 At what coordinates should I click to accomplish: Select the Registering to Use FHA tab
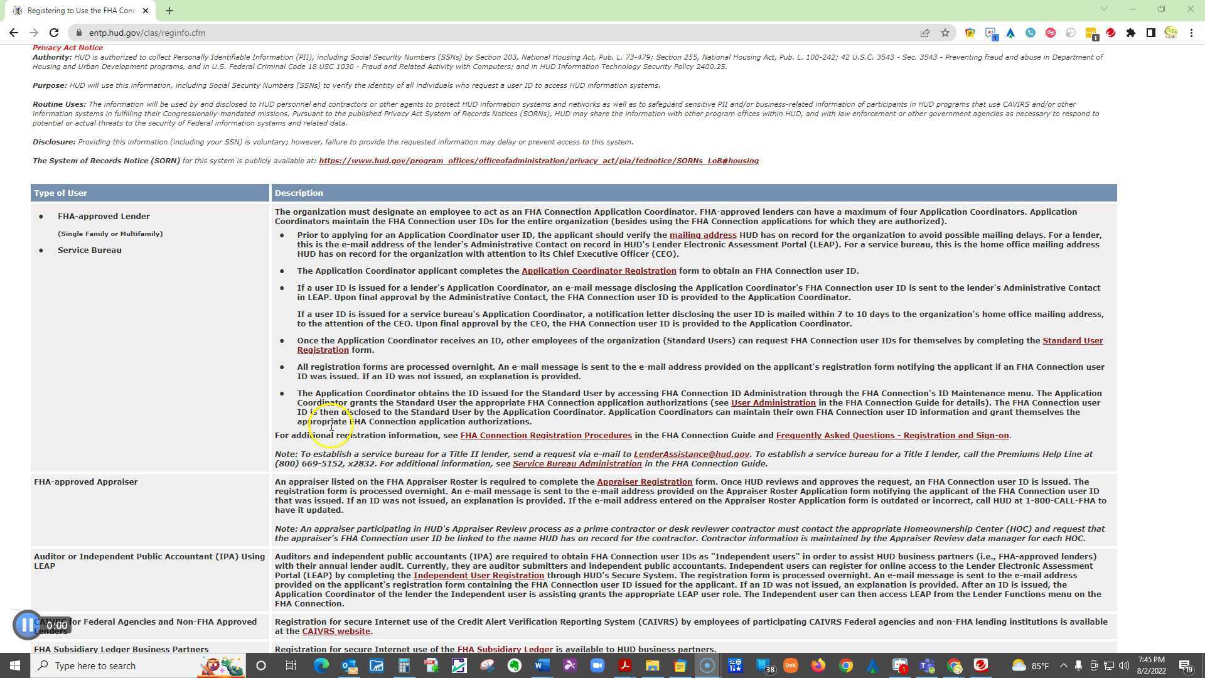(78, 10)
